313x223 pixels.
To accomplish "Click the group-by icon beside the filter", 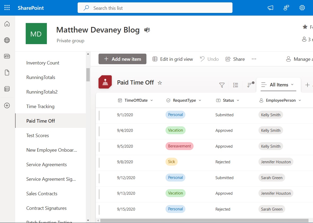I will click(236, 85).
